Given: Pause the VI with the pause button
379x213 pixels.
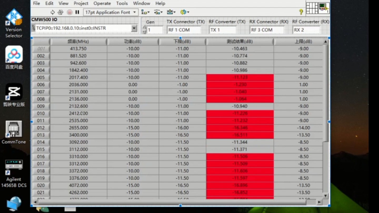Looking at the screenshot, I should [x=77, y=12].
